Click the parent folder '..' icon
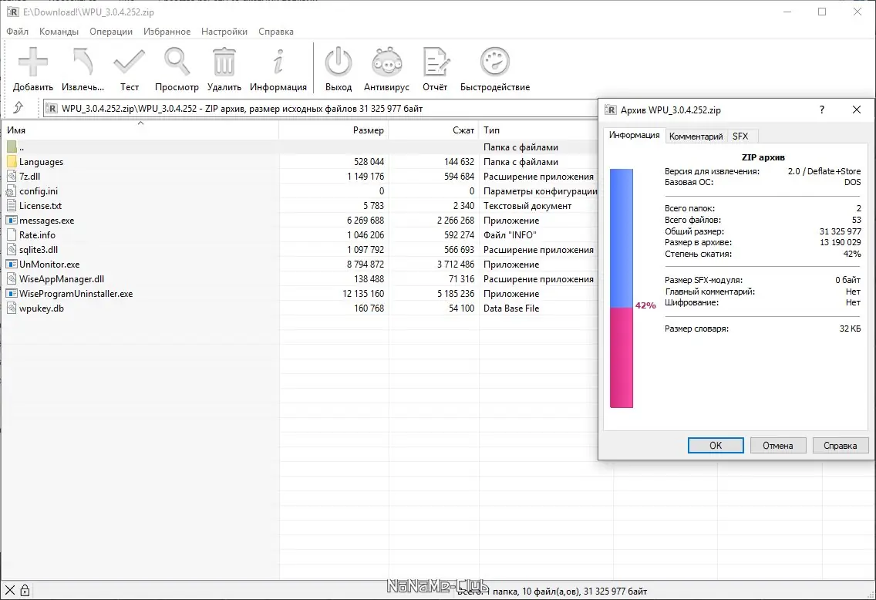Image resolution: width=876 pixels, height=600 pixels. (x=12, y=147)
